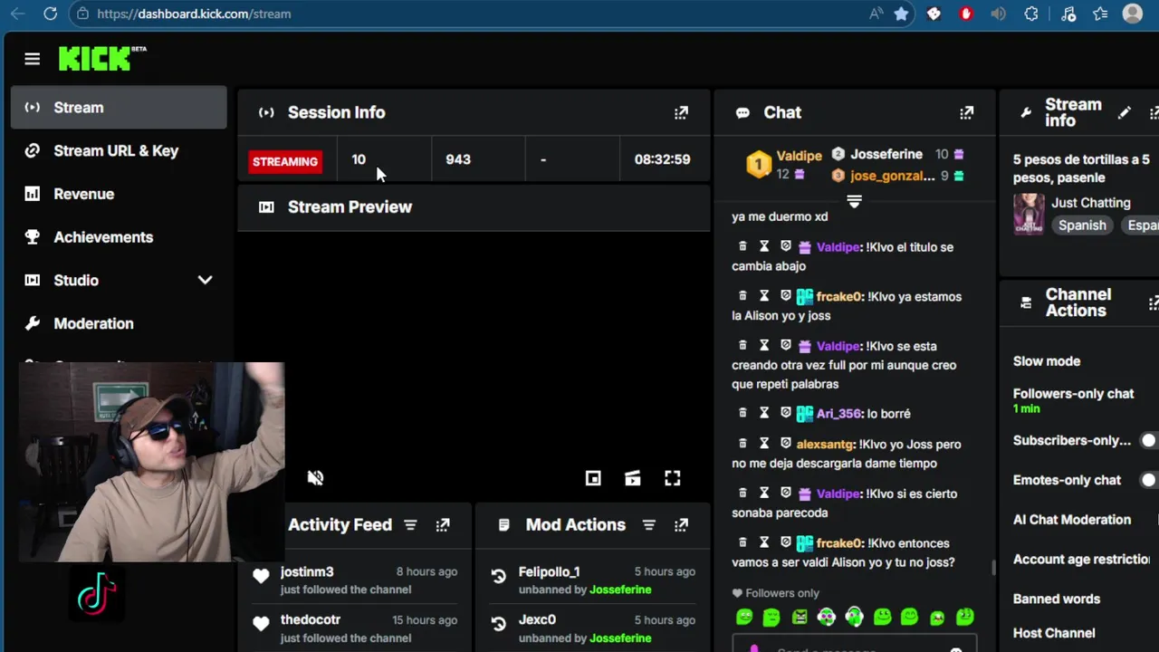Click Jexc0 in Mod Actions
Viewport: 1159px width, 652px height.
[x=537, y=619]
